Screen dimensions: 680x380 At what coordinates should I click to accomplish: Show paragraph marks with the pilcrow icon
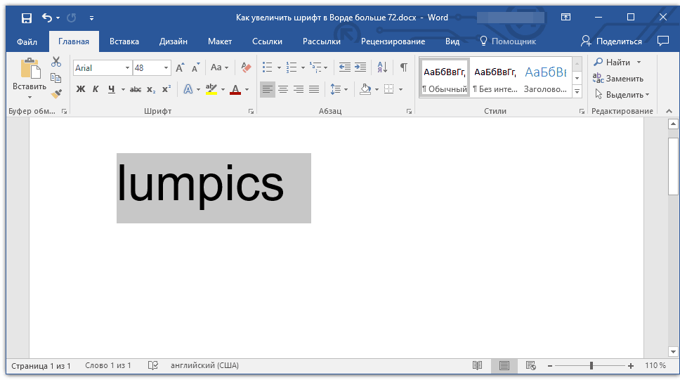coord(403,67)
